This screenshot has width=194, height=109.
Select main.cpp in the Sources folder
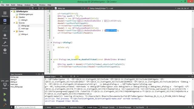[x=25, y=28]
